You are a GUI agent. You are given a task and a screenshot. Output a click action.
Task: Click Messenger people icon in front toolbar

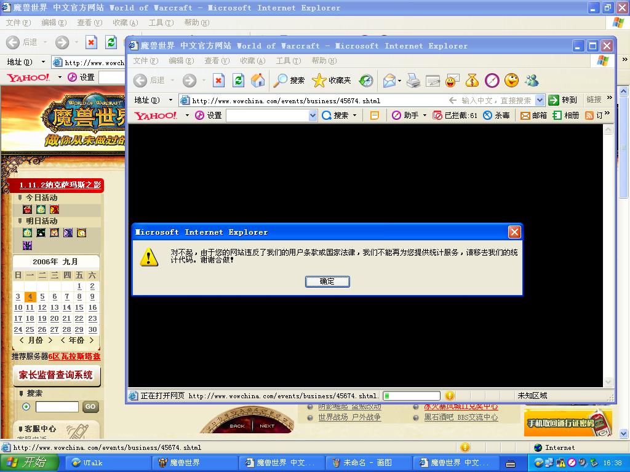coord(532,81)
